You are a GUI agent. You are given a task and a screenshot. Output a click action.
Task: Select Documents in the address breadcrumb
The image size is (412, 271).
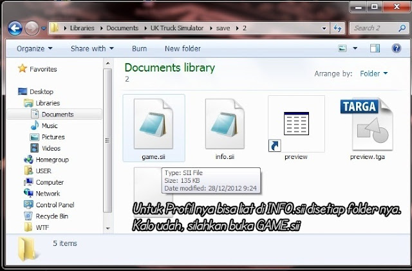coord(122,28)
